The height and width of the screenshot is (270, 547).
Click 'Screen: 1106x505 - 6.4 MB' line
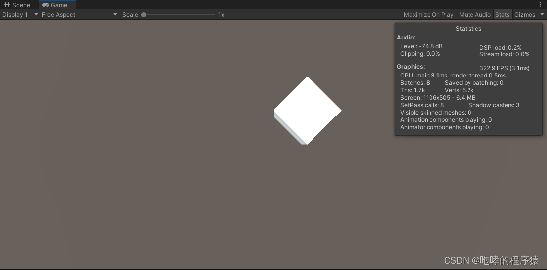pyautogui.click(x=438, y=98)
